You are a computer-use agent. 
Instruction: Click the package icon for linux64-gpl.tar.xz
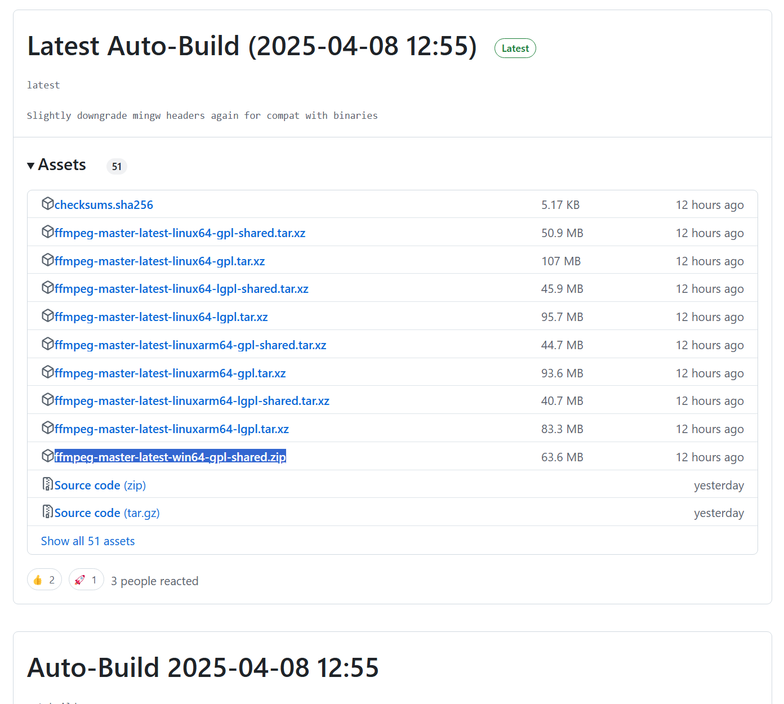[x=48, y=260]
